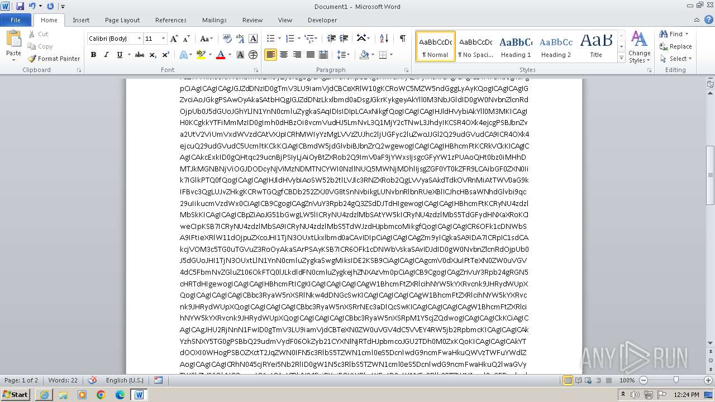Apply superscript formatting
The height and width of the screenshot is (402, 715).
tap(165, 55)
